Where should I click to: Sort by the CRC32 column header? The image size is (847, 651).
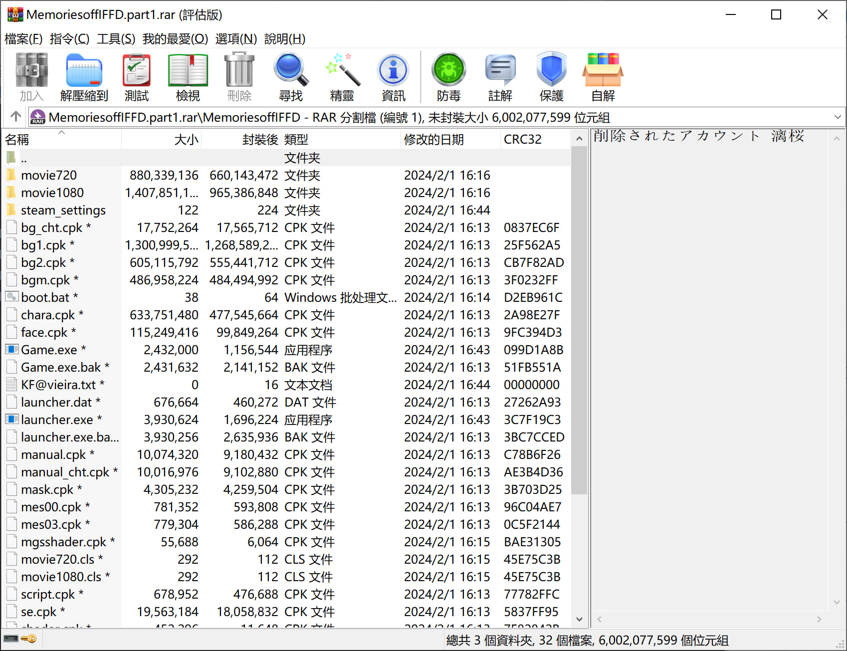(522, 140)
